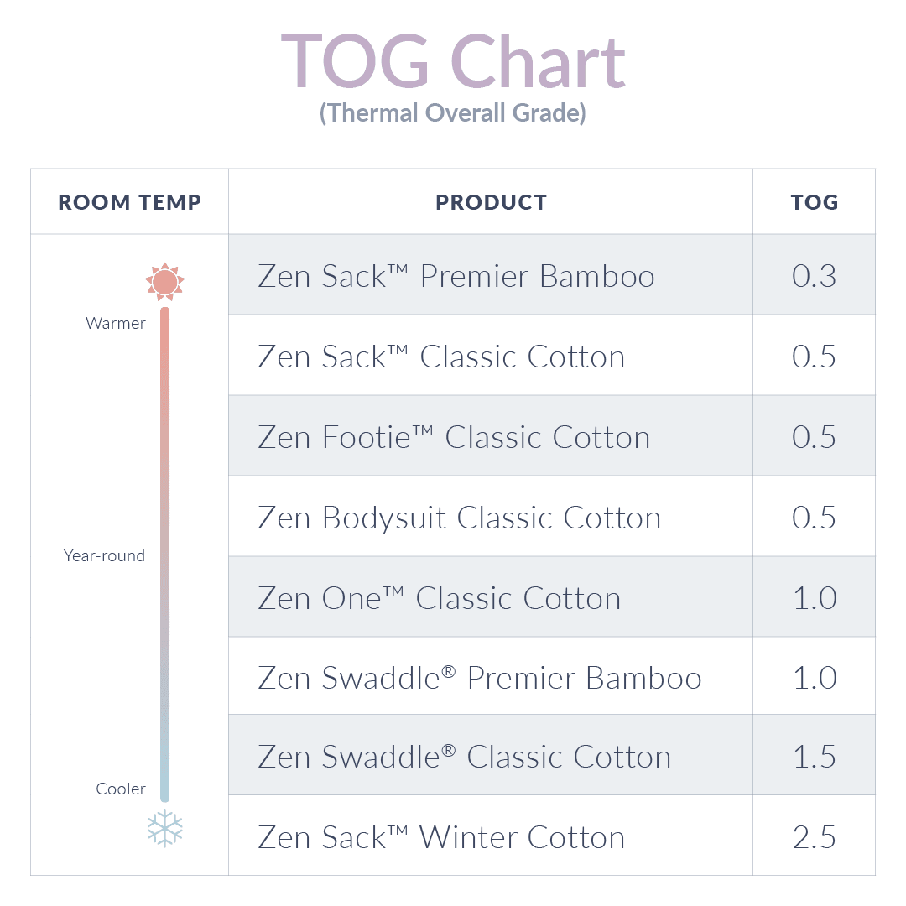
Task: Click the temperature gradient bar
Action: click(164, 554)
